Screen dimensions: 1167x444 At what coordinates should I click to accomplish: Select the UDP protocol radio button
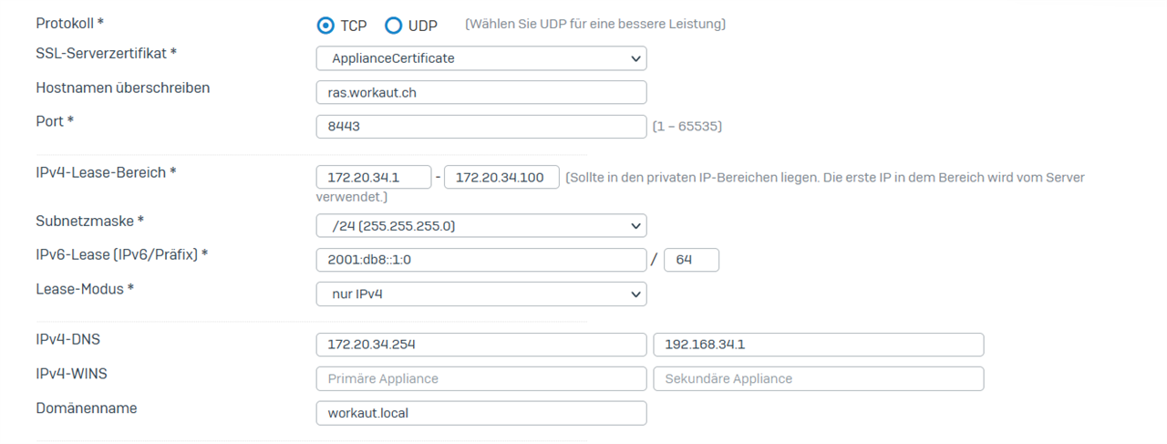click(x=394, y=26)
